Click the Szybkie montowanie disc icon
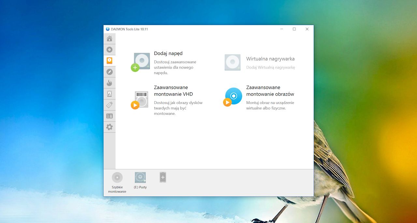Viewport: 417px width, 223px height. click(117, 177)
